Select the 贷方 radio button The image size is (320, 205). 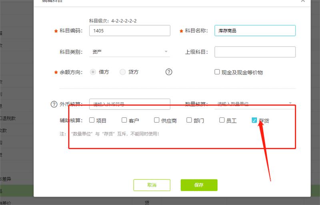click(x=122, y=72)
